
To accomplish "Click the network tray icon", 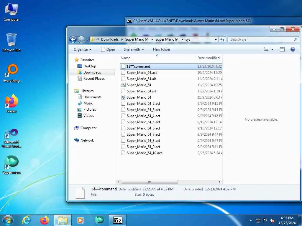I will point(258,221).
